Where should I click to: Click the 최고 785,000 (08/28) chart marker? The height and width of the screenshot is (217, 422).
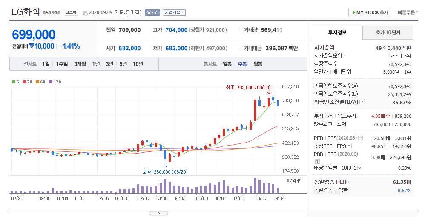pos(248,87)
